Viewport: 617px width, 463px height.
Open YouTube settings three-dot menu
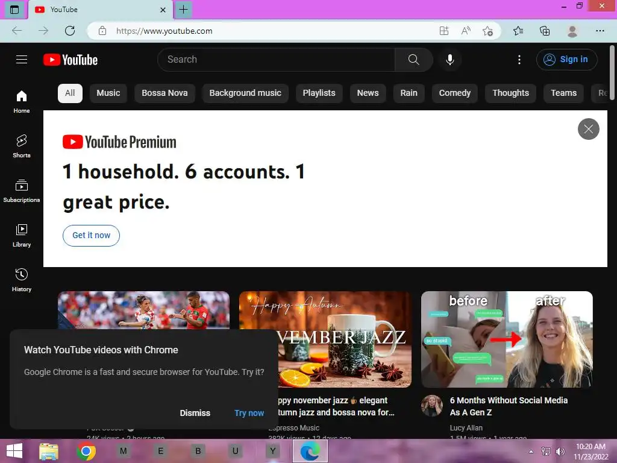519,60
